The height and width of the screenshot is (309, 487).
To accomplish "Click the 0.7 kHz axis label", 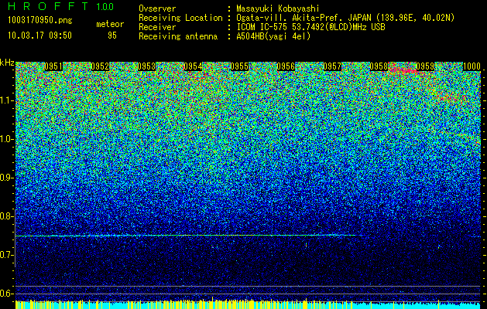I will coord(7,255).
